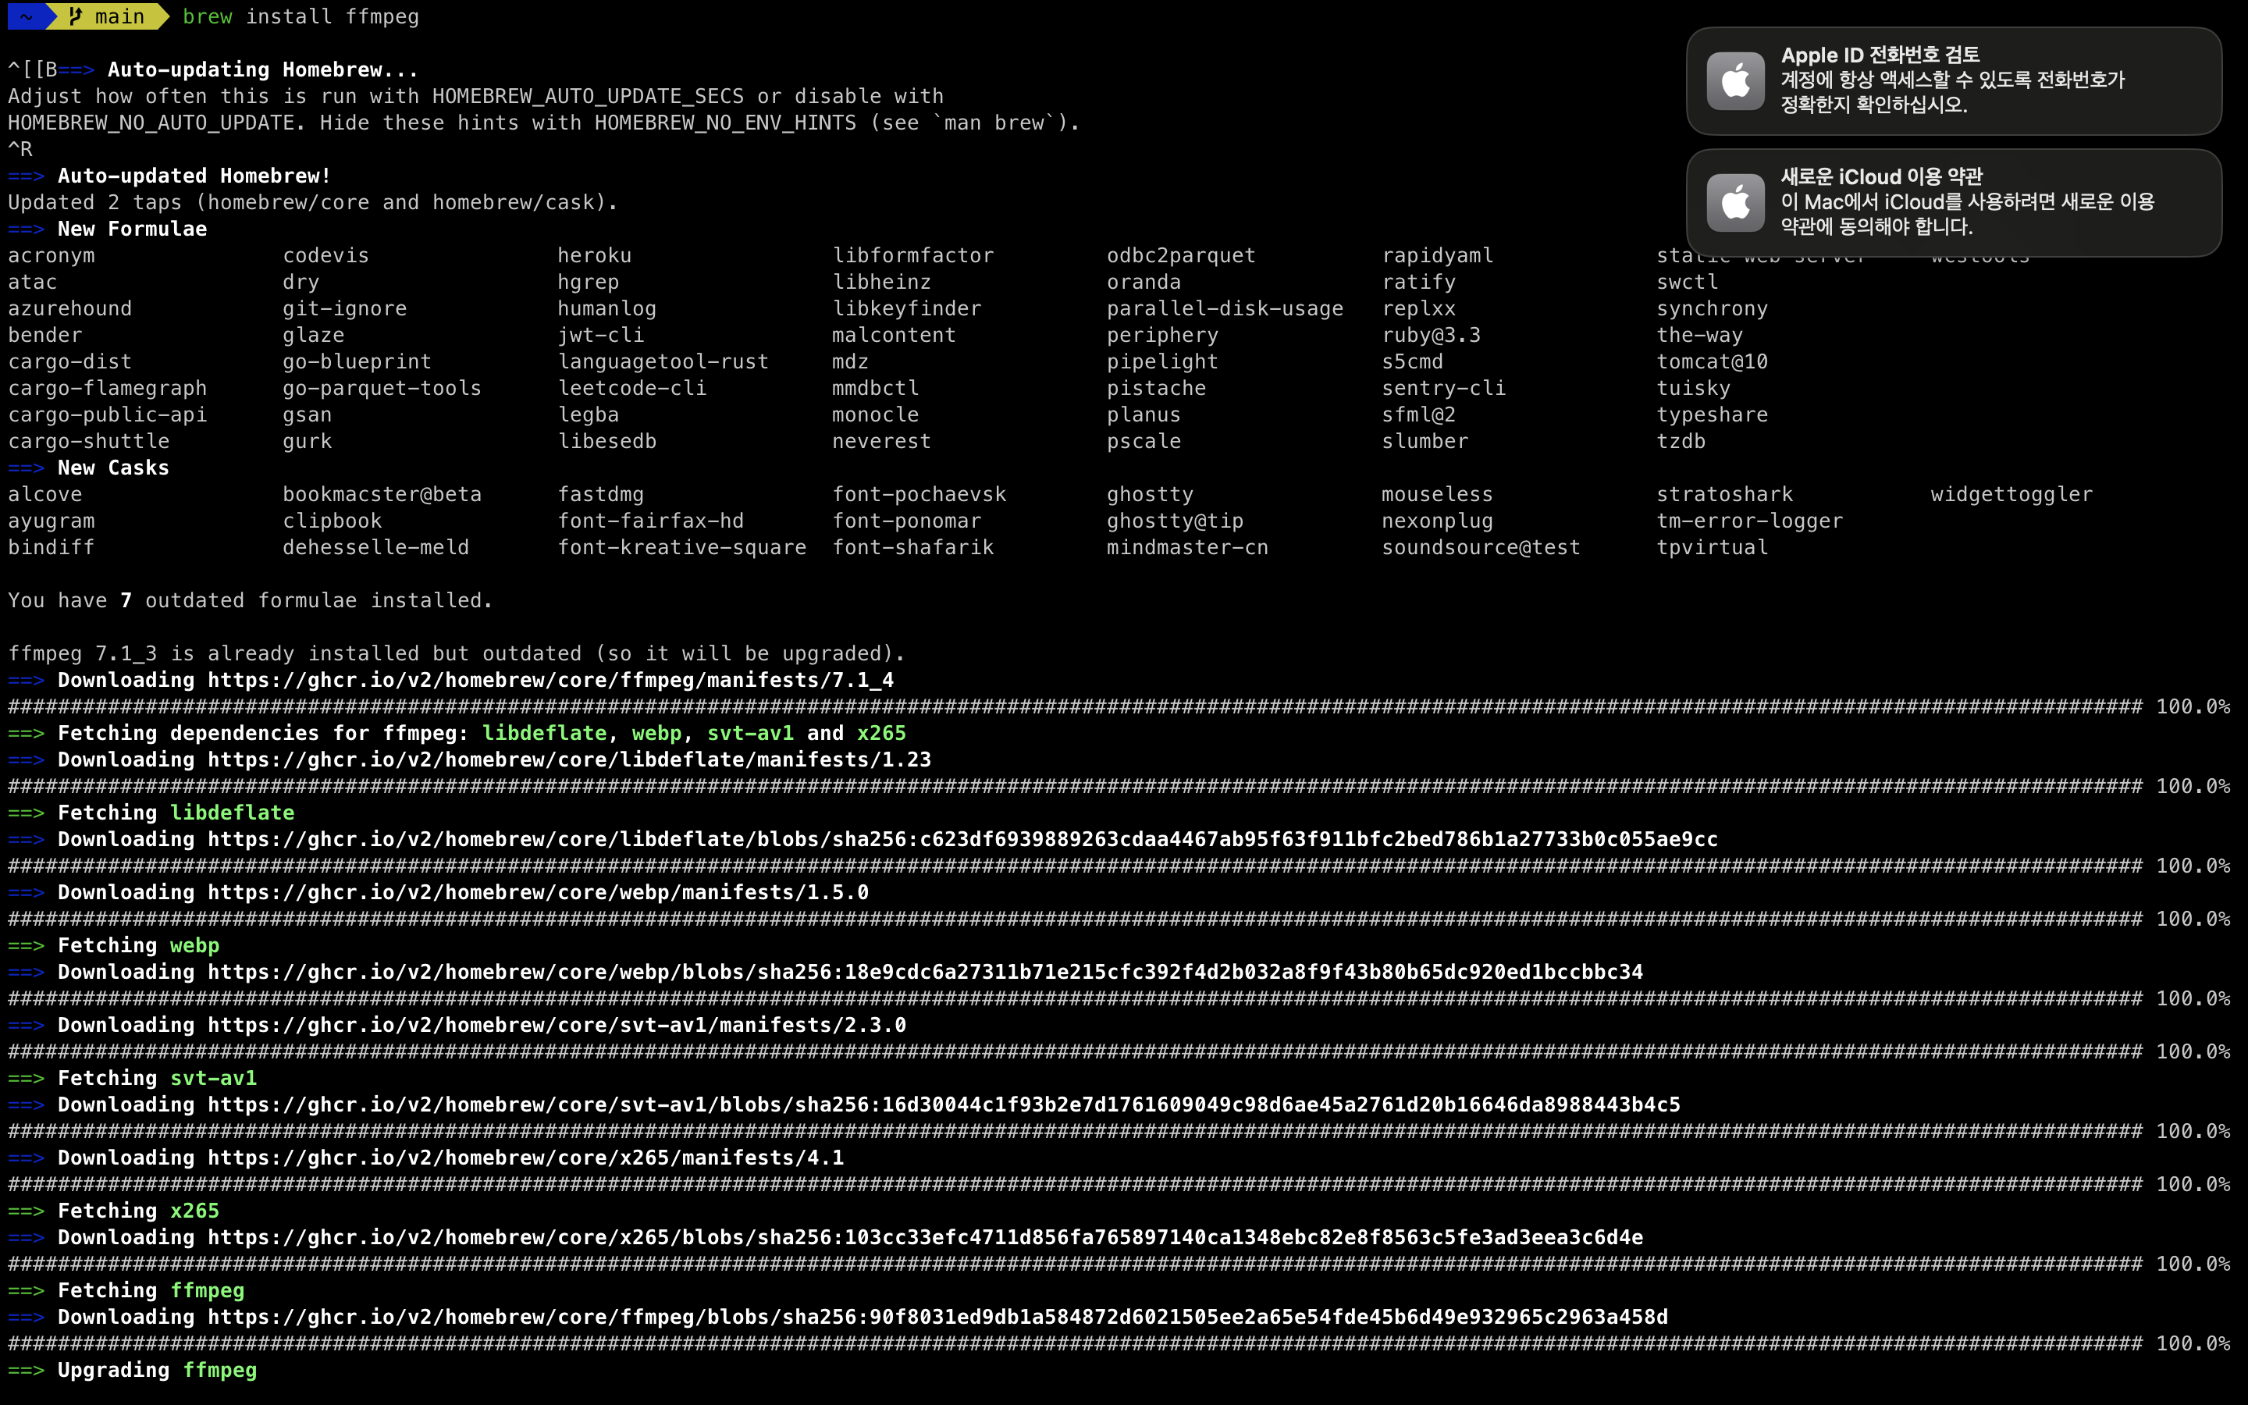The width and height of the screenshot is (2248, 1405).
Task: Open the webp manifests 1.5.0 URL
Action: click(x=538, y=892)
